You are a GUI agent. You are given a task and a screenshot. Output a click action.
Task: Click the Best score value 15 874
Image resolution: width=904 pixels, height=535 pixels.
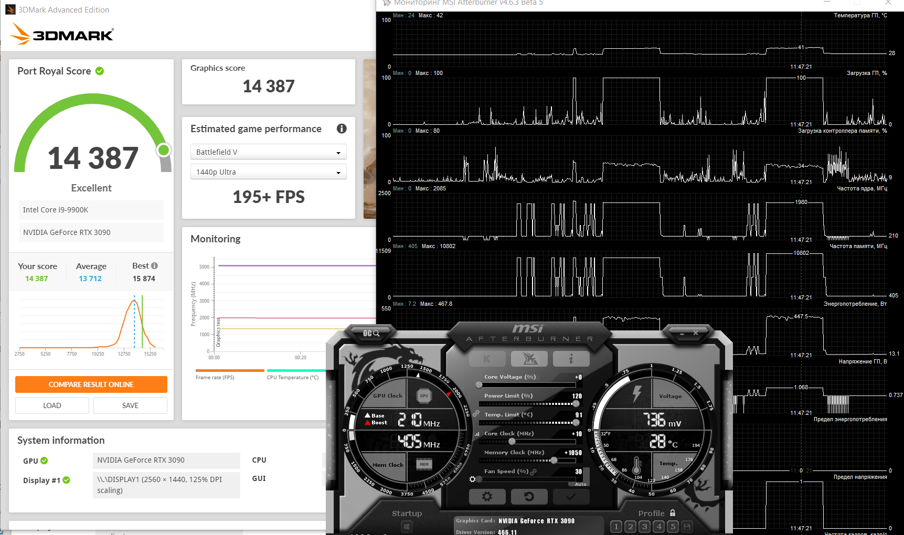[x=144, y=279]
